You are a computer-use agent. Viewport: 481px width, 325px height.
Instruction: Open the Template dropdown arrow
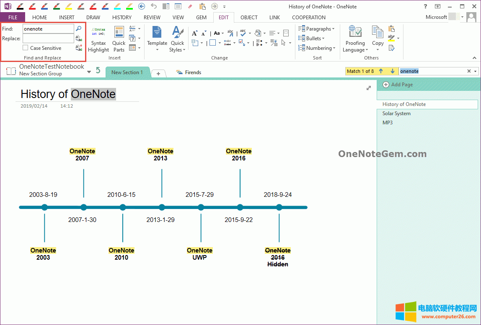157,49
